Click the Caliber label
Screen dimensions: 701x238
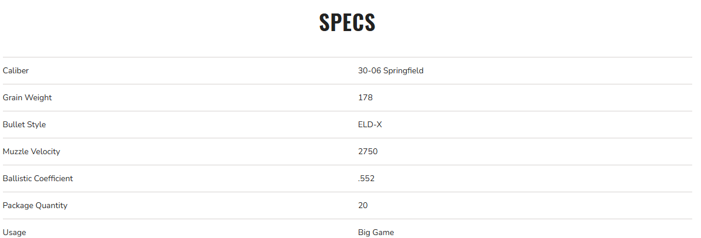[x=16, y=71]
